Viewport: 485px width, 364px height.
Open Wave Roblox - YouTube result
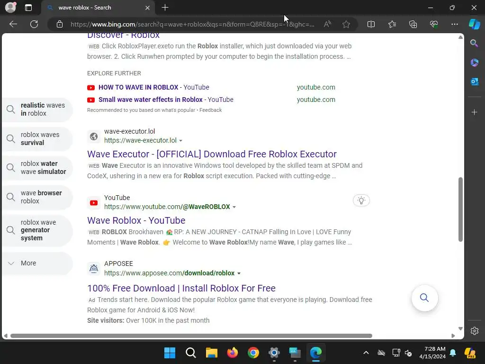pyautogui.click(x=136, y=220)
